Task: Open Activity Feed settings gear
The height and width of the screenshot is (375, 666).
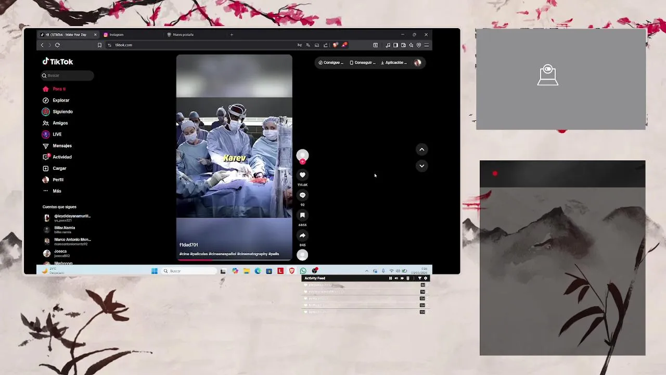Action: [426, 278]
